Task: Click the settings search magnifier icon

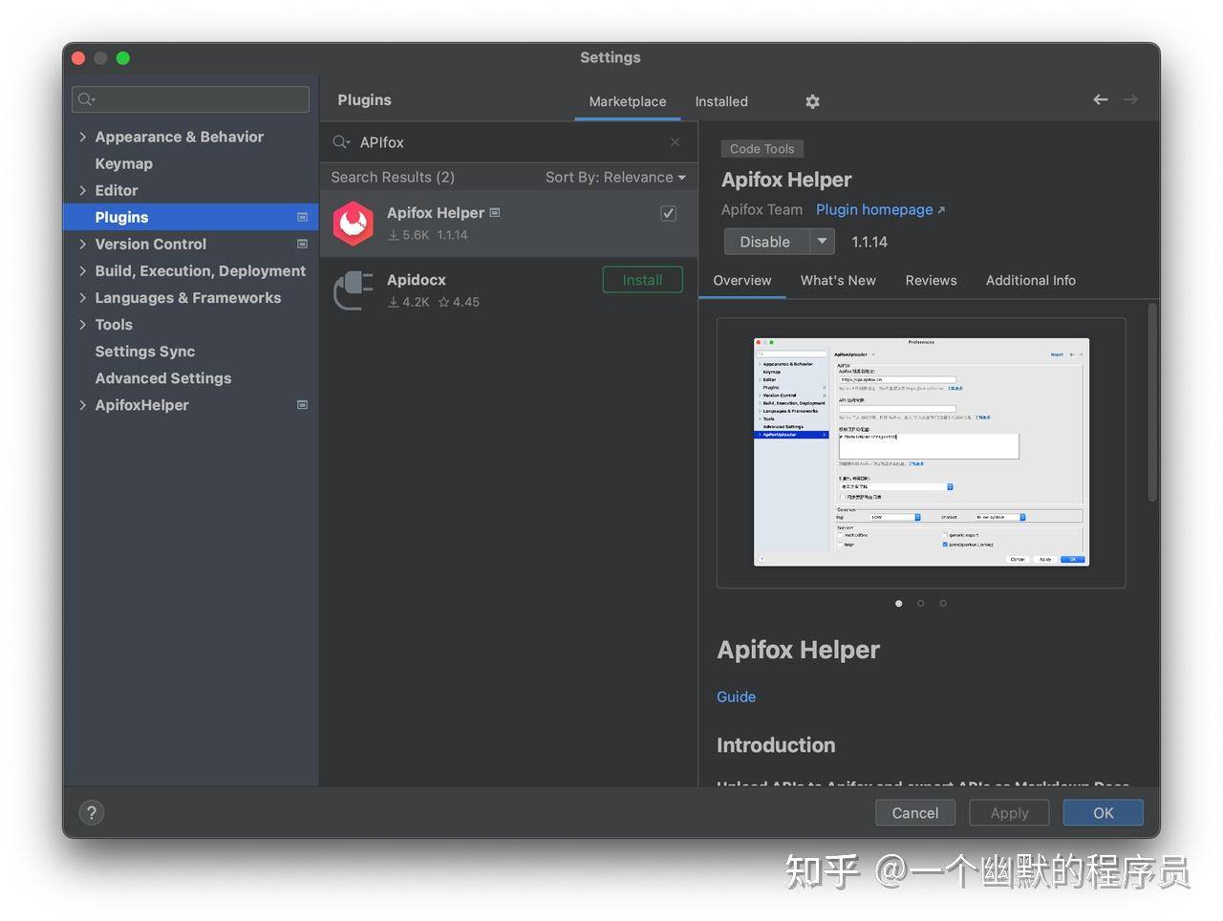Action: pyautogui.click(x=86, y=99)
